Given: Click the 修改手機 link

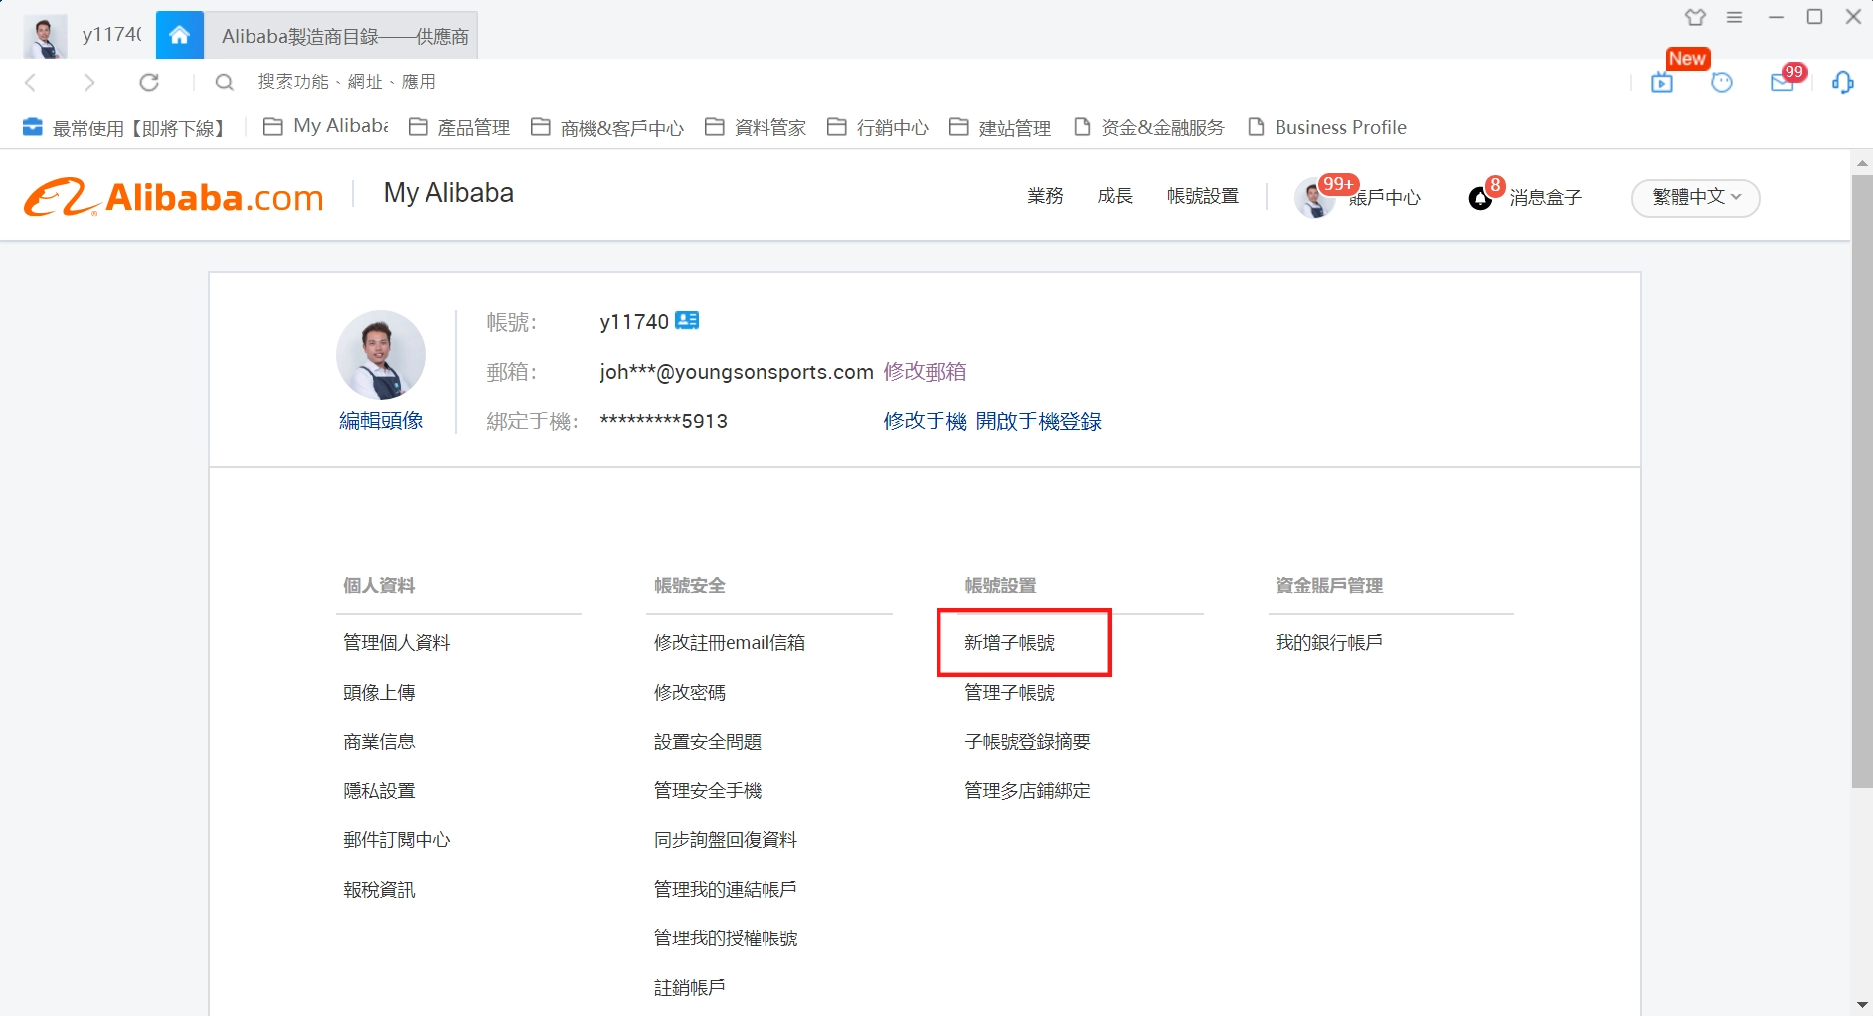Looking at the screenshot, I should point(925,421).
